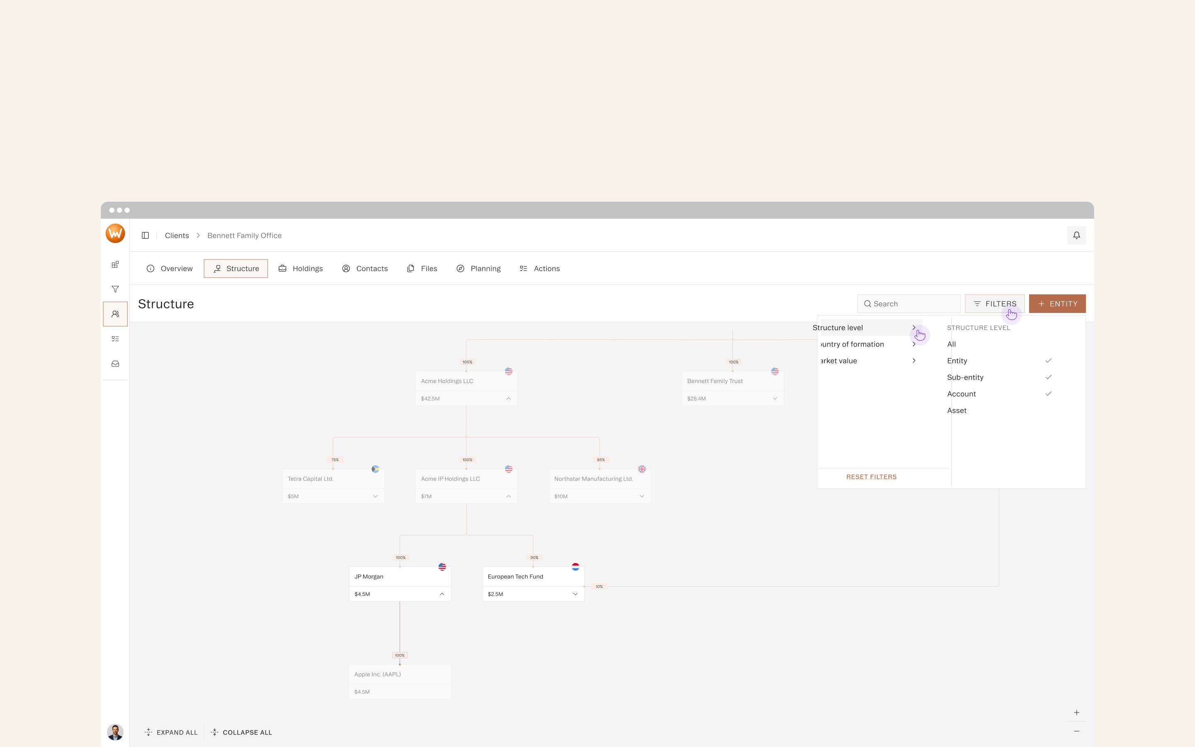
Task: Click the Acme Holdings LLC name
Action: [x=447, y=381]
